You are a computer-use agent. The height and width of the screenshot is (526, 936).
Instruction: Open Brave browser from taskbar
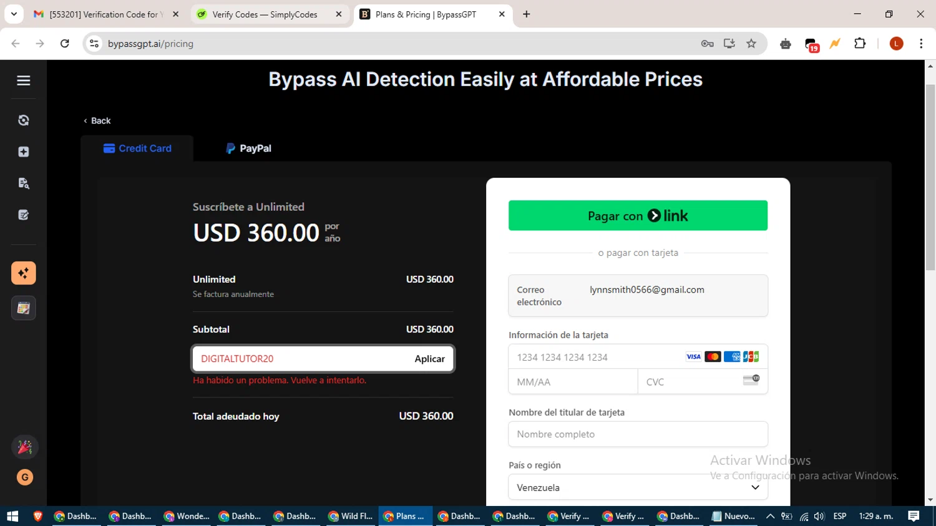point(38,516)
